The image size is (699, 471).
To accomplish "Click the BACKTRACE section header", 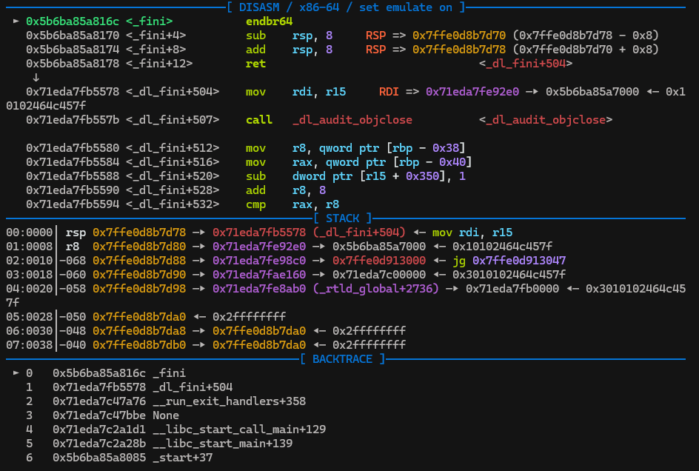I will coord(342,359).
